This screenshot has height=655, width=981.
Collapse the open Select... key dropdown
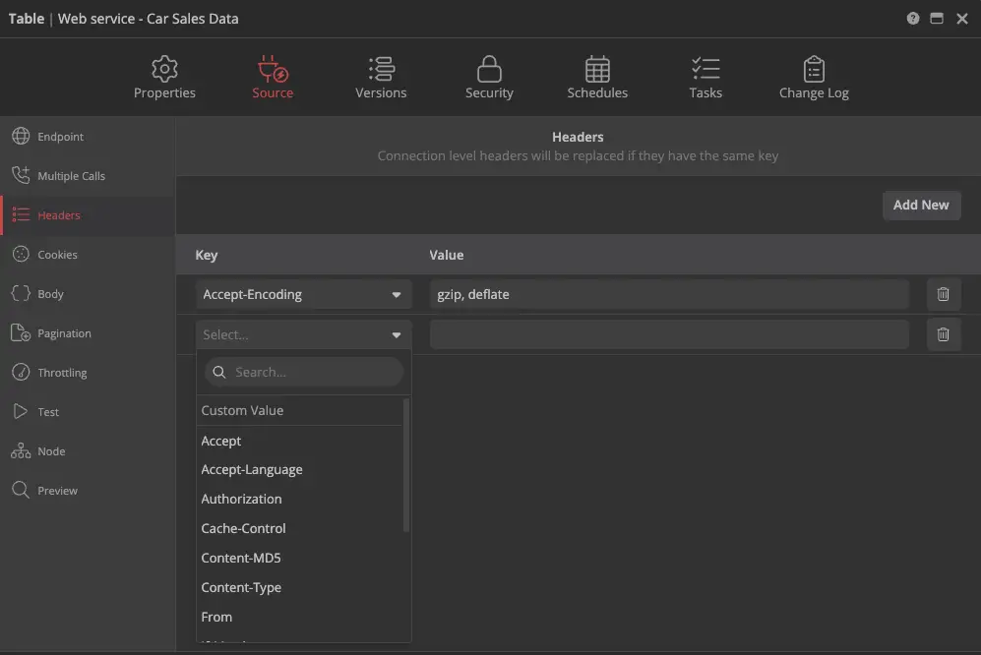[x=396, y=334]
